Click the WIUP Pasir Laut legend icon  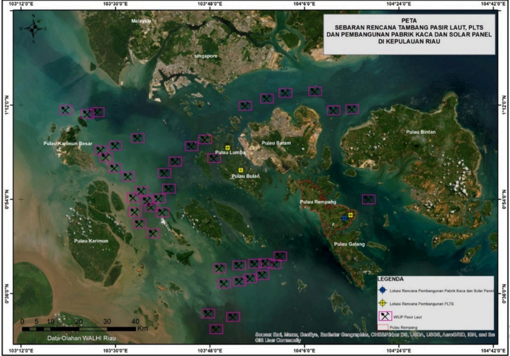386,316
